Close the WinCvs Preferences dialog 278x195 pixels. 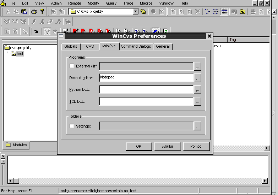pos(209,36)
